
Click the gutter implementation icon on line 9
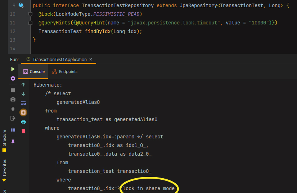point(21,5)
